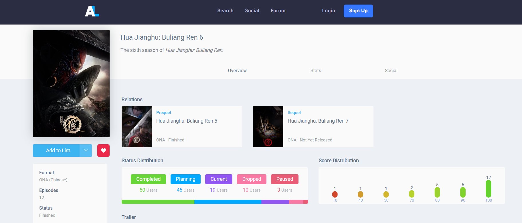The height and width of the screenshot is (223, 522).
Task: Click the Login link
Action: [328, 11]
